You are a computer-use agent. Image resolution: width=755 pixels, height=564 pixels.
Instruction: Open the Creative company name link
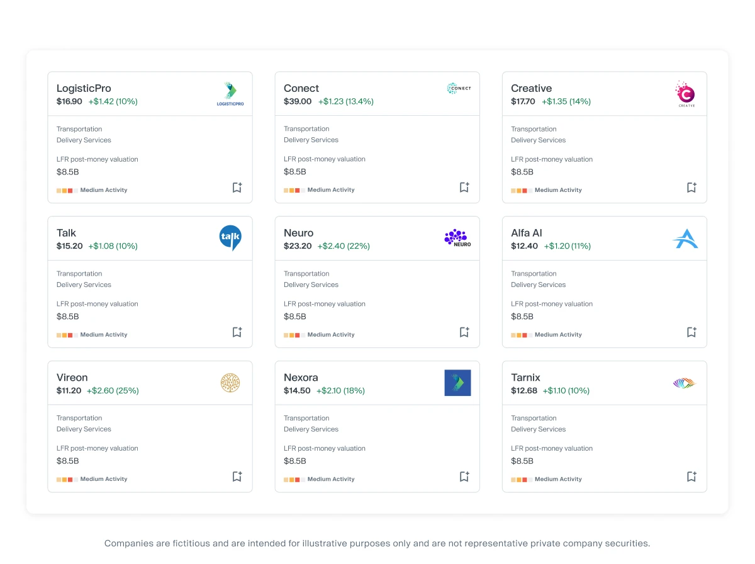coord(531,88)
